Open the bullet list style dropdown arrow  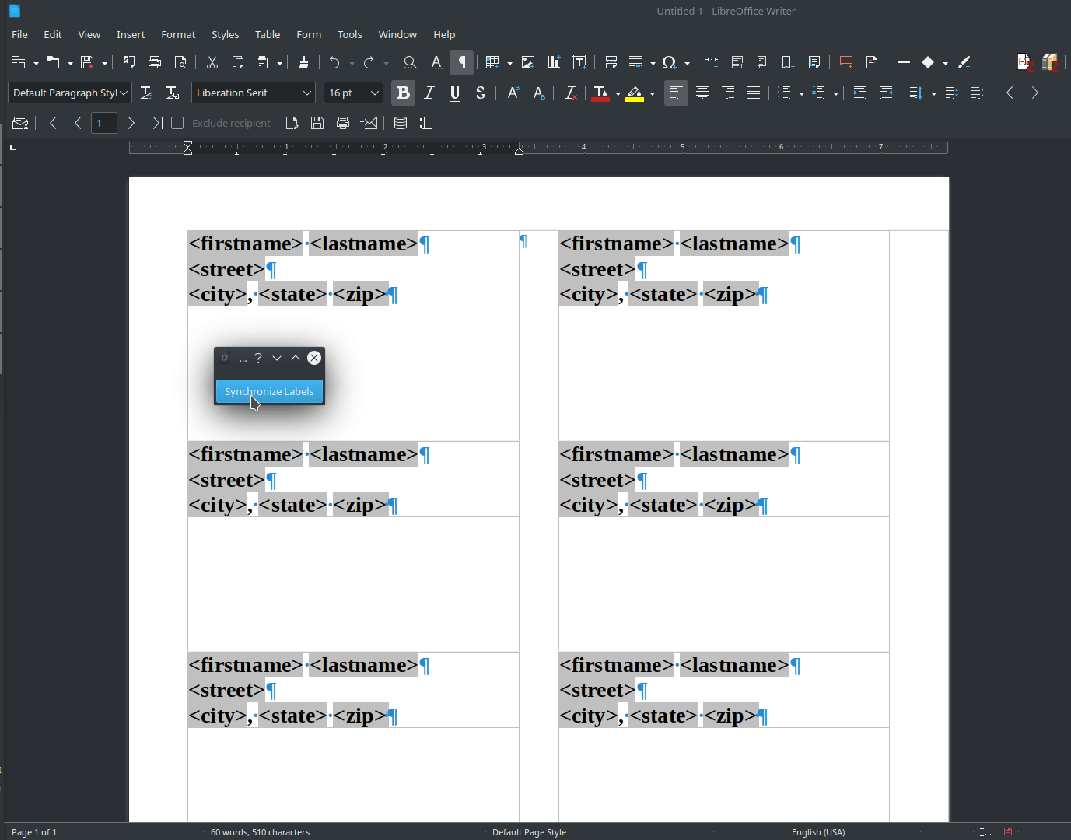coord(801,93)
